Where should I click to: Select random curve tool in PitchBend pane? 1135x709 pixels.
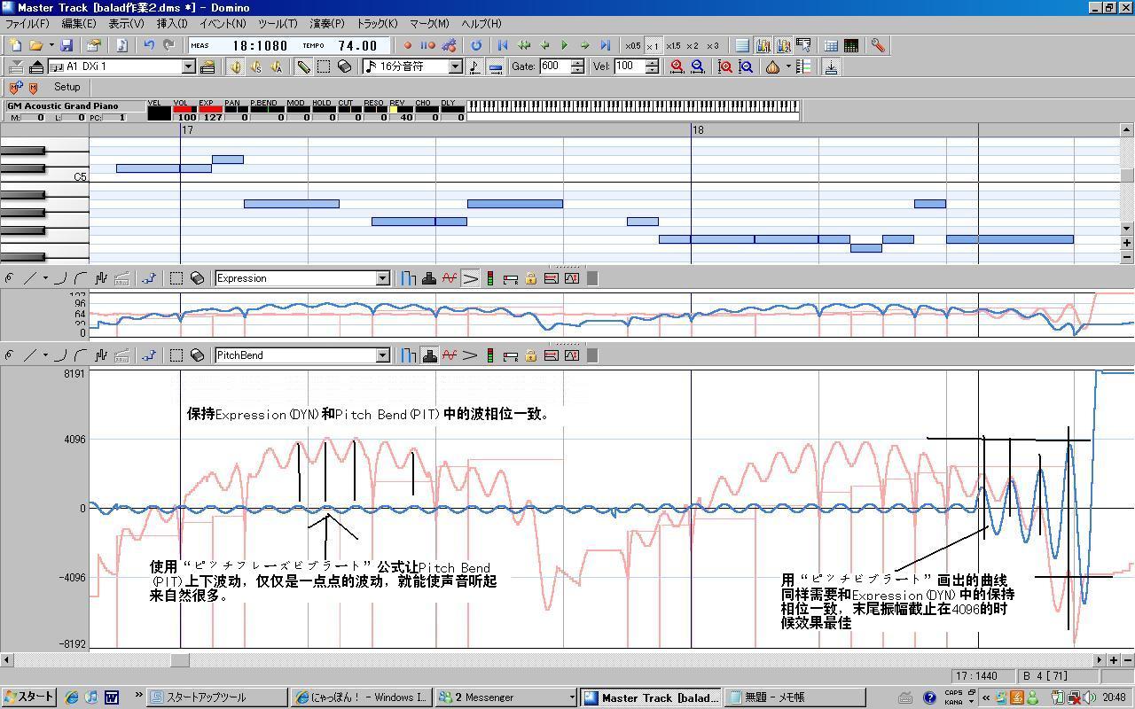101,355
